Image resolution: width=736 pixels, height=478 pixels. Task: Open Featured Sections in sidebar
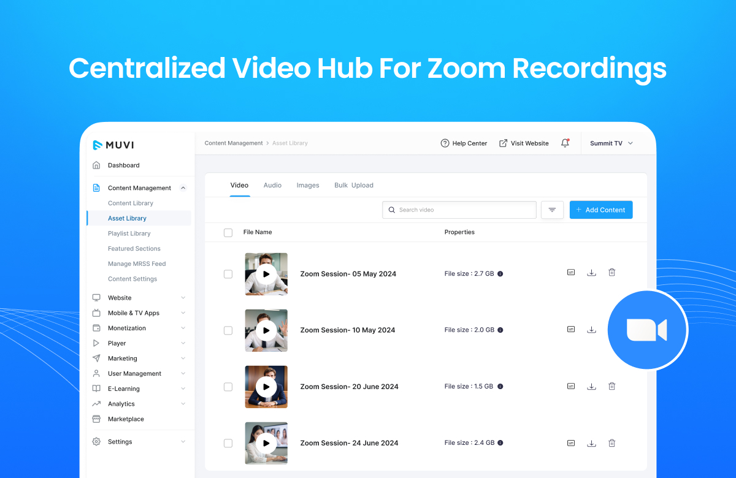coord(134,249)
